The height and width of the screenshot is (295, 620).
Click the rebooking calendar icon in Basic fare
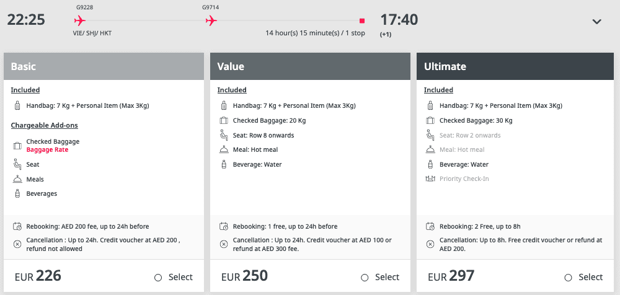pos(17,227)
